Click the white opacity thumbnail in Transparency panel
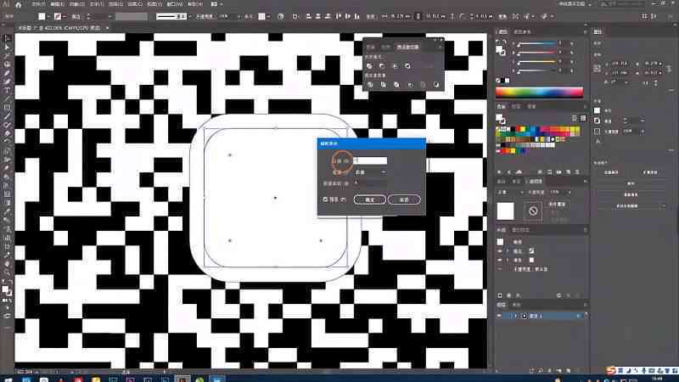The image size is (679, 382). (505, 211)
